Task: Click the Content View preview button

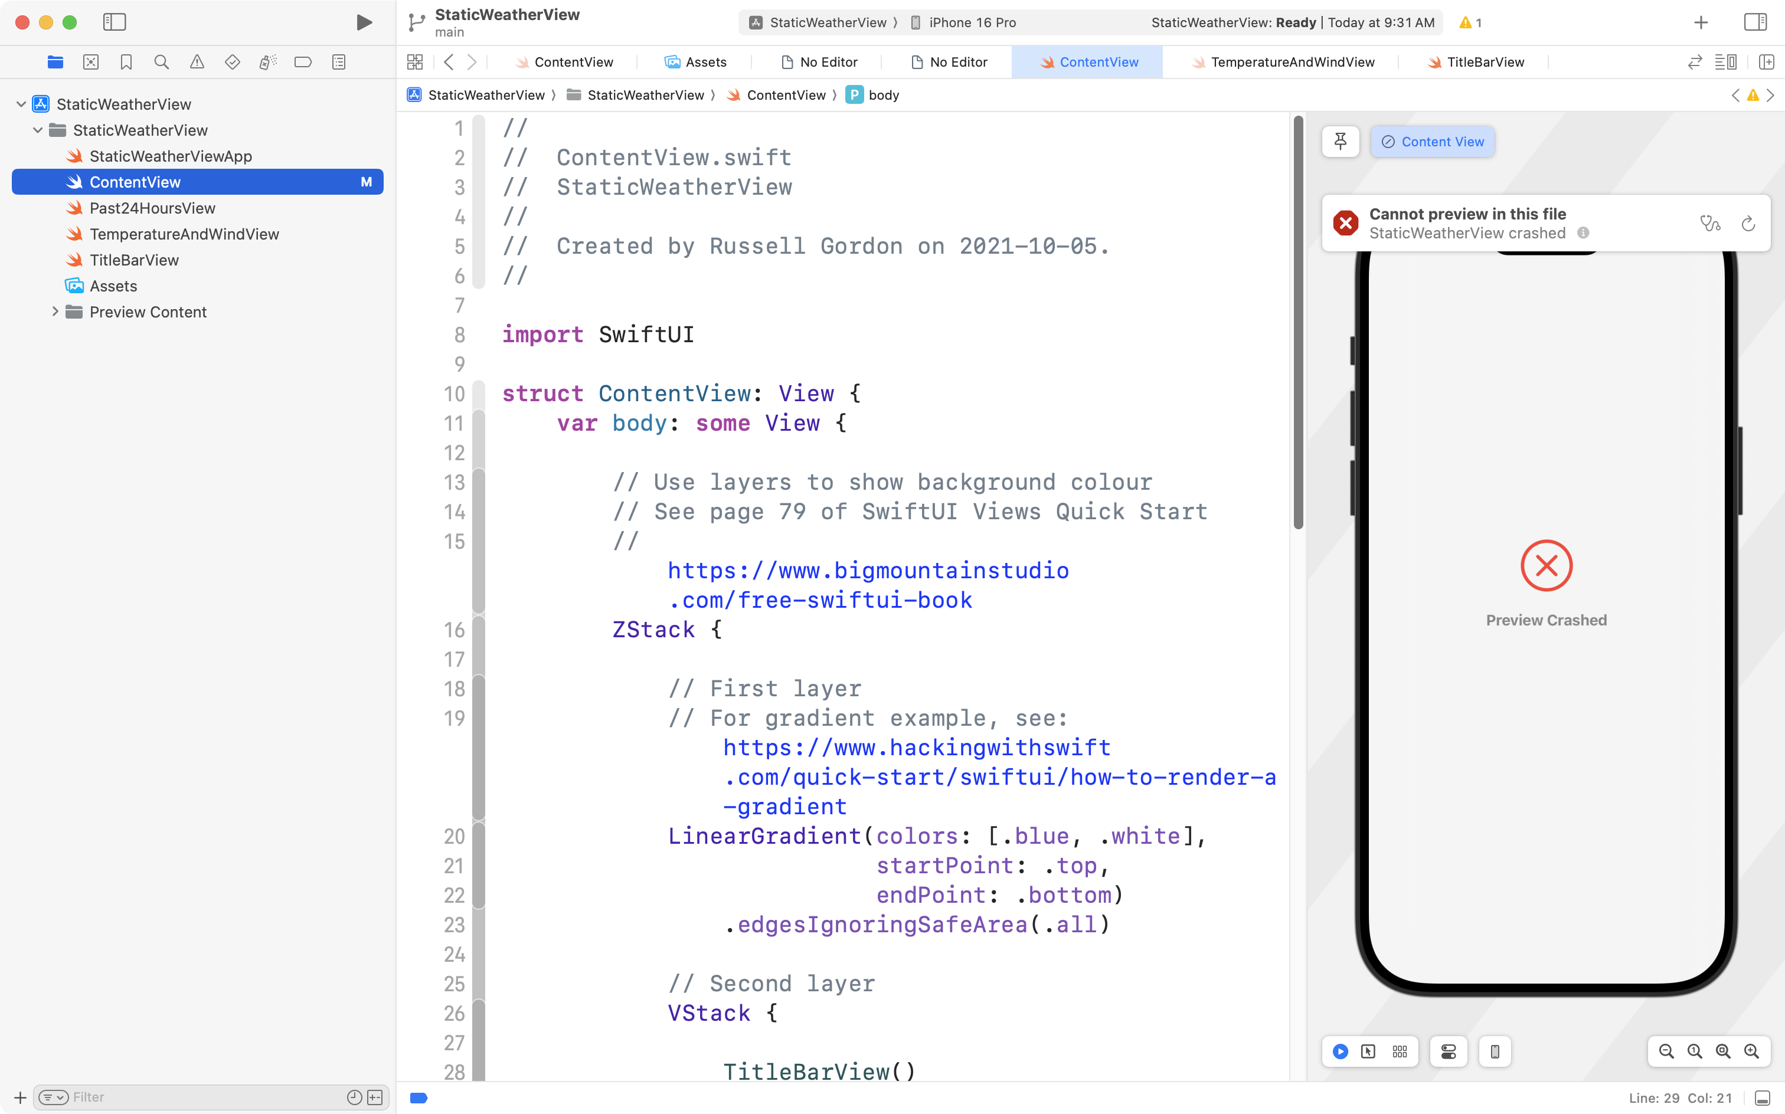Action: pyautogui.click(x=1432, y=142)
